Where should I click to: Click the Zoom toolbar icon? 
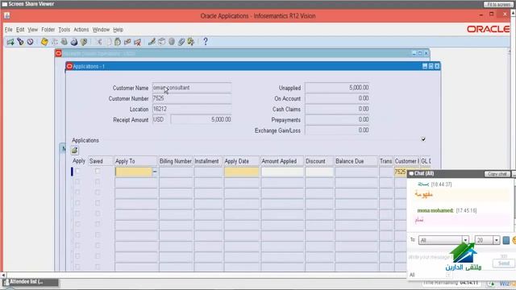coord(161,42)
